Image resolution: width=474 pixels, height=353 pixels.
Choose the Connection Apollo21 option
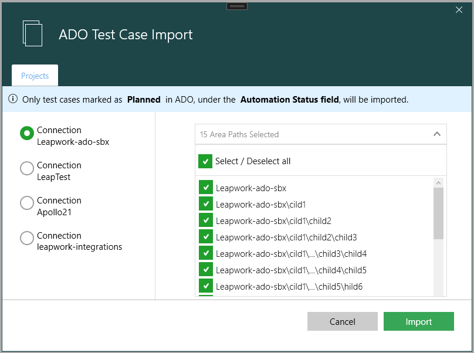click(x=27, y=203)
